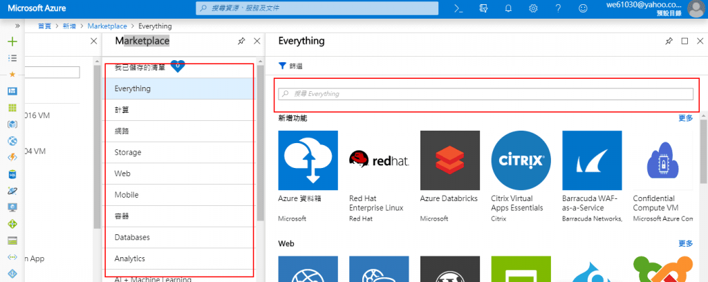Image resolution: width=708 pixels, height=282 pixels.
Task: Open directory and subscription filter icon
Action: click(483, 8)
